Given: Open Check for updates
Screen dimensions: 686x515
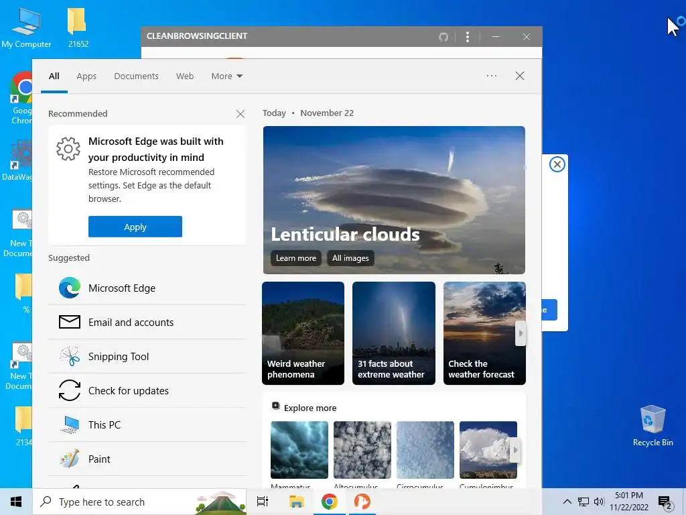Looking at the screenshot, I should [x=147, y=391].
